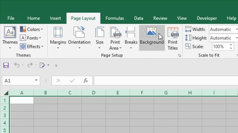Open the Help tab

pyautogui.click(x=231, y=18)
